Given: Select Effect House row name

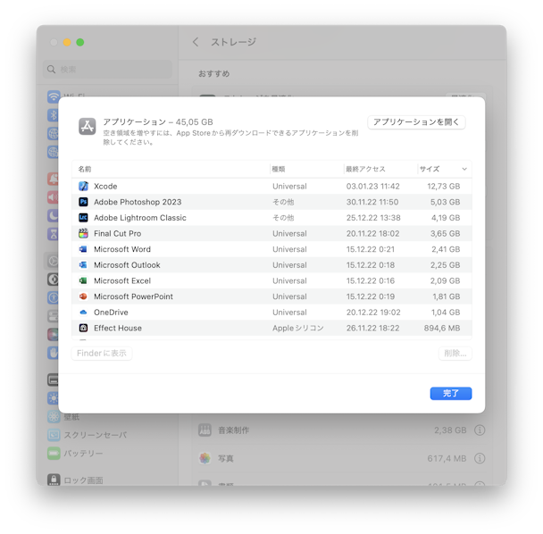Looking at the screenshot, I should pos(118,328).
